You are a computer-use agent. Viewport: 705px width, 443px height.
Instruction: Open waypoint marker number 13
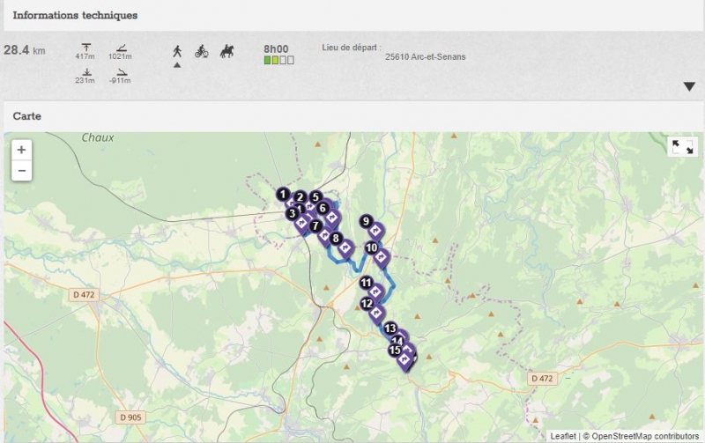pyautogui.click(x=390, y=328)
